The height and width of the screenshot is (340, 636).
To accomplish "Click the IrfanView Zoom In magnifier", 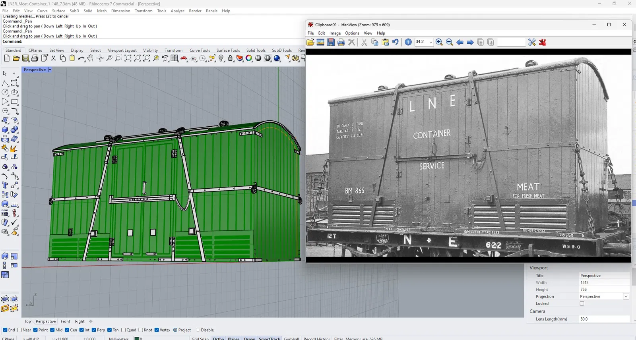I will 439,42.
